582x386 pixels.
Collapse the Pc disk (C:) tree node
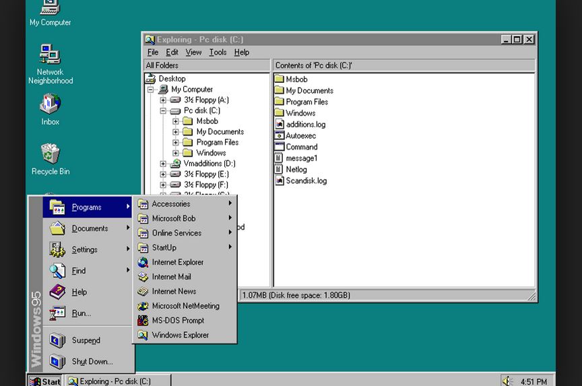pos(163,110)
